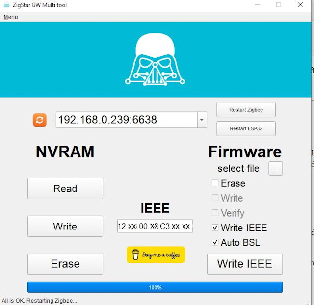Click the IEEE address input field
This screenshot has width=314, height=305.
(155, 226)
